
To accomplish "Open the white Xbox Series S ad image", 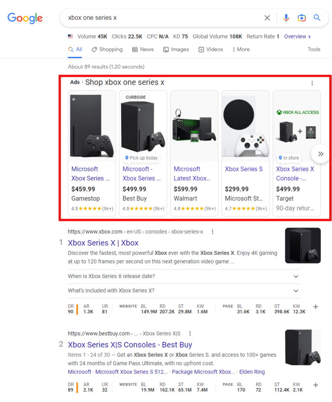I will (246, 126).
